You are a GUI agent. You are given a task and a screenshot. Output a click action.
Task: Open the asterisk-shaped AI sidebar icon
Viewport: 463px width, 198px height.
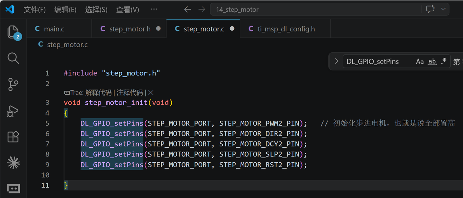[13, 163]
